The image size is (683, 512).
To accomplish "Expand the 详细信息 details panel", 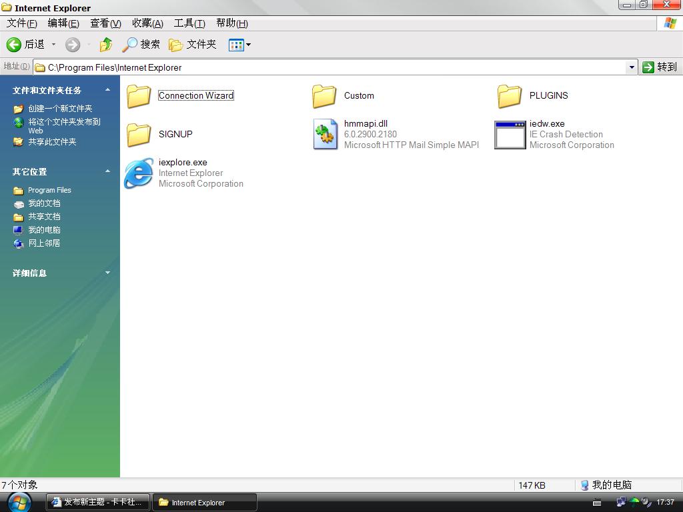I will [x=107, y=273].
